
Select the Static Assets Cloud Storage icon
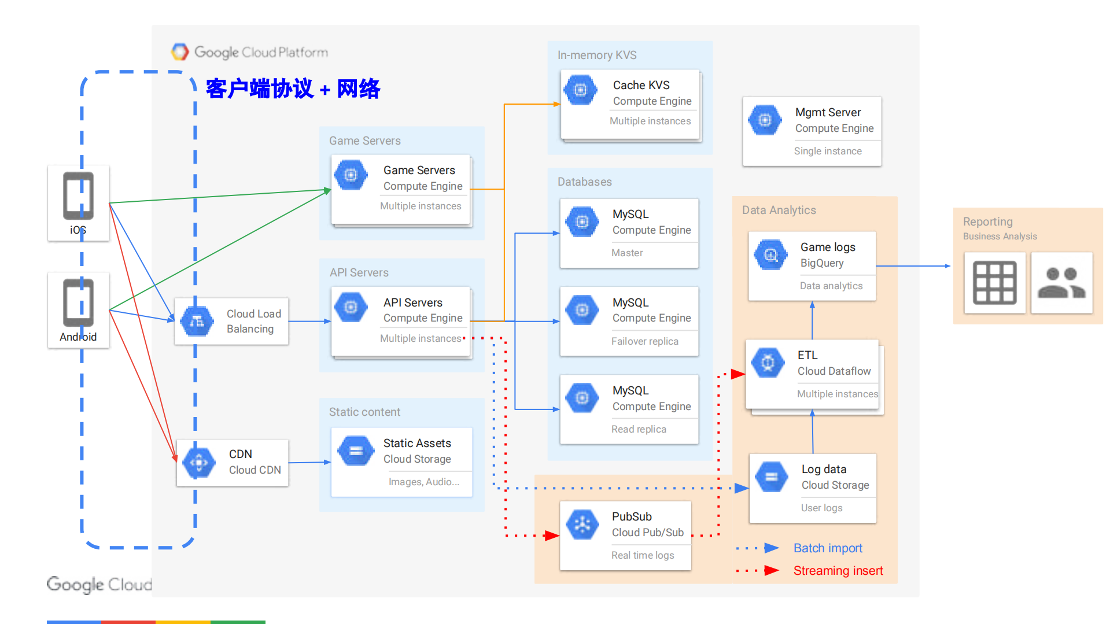coord(355,451)
